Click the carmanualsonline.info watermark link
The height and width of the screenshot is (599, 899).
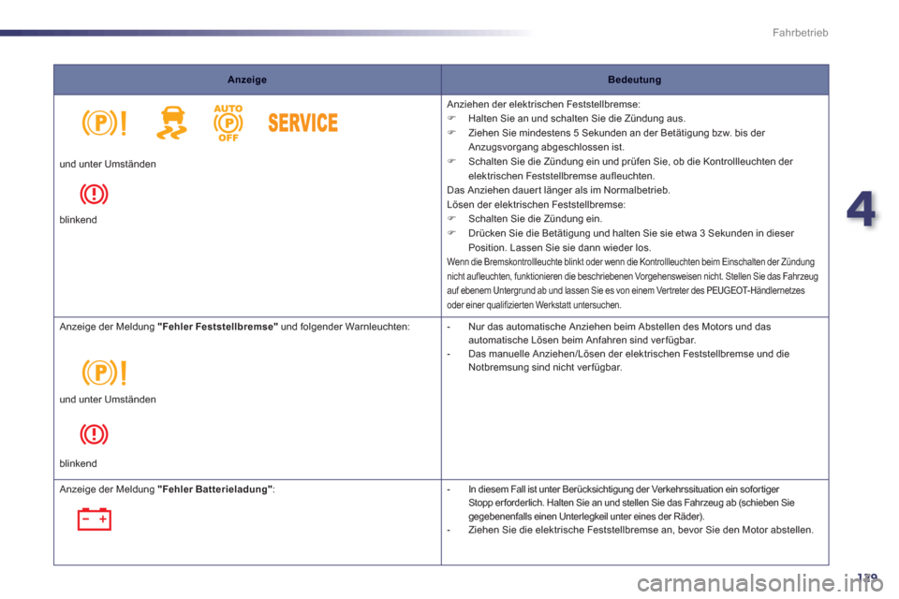coord(760,583)
